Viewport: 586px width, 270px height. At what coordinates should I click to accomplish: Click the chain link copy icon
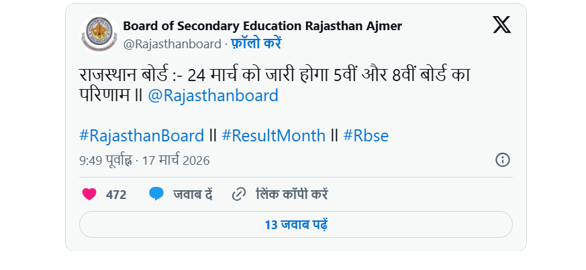[x=238, y=194]
